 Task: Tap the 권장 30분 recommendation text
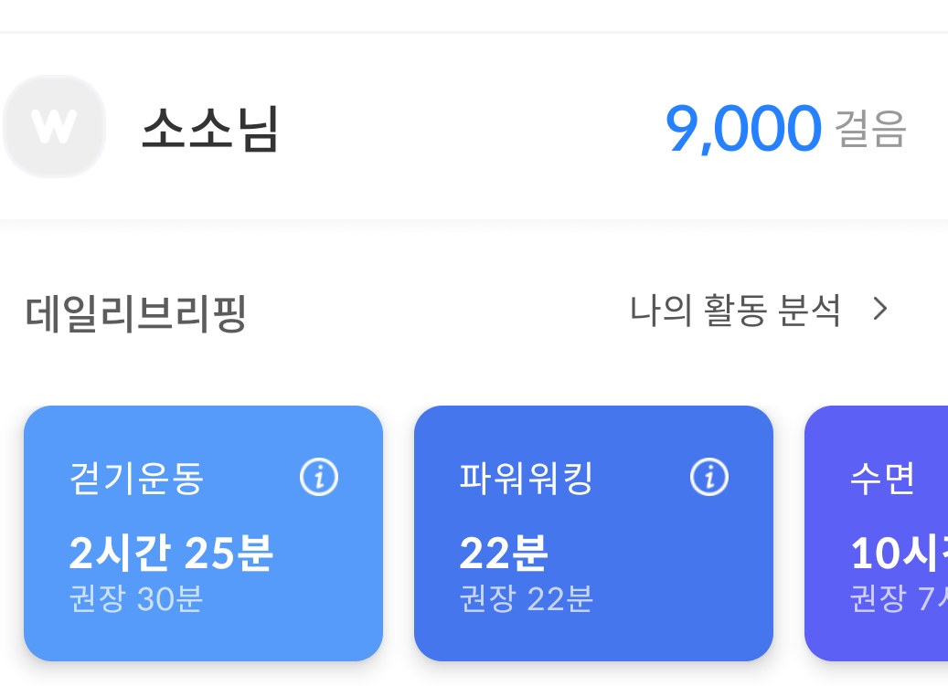(136, 599)
